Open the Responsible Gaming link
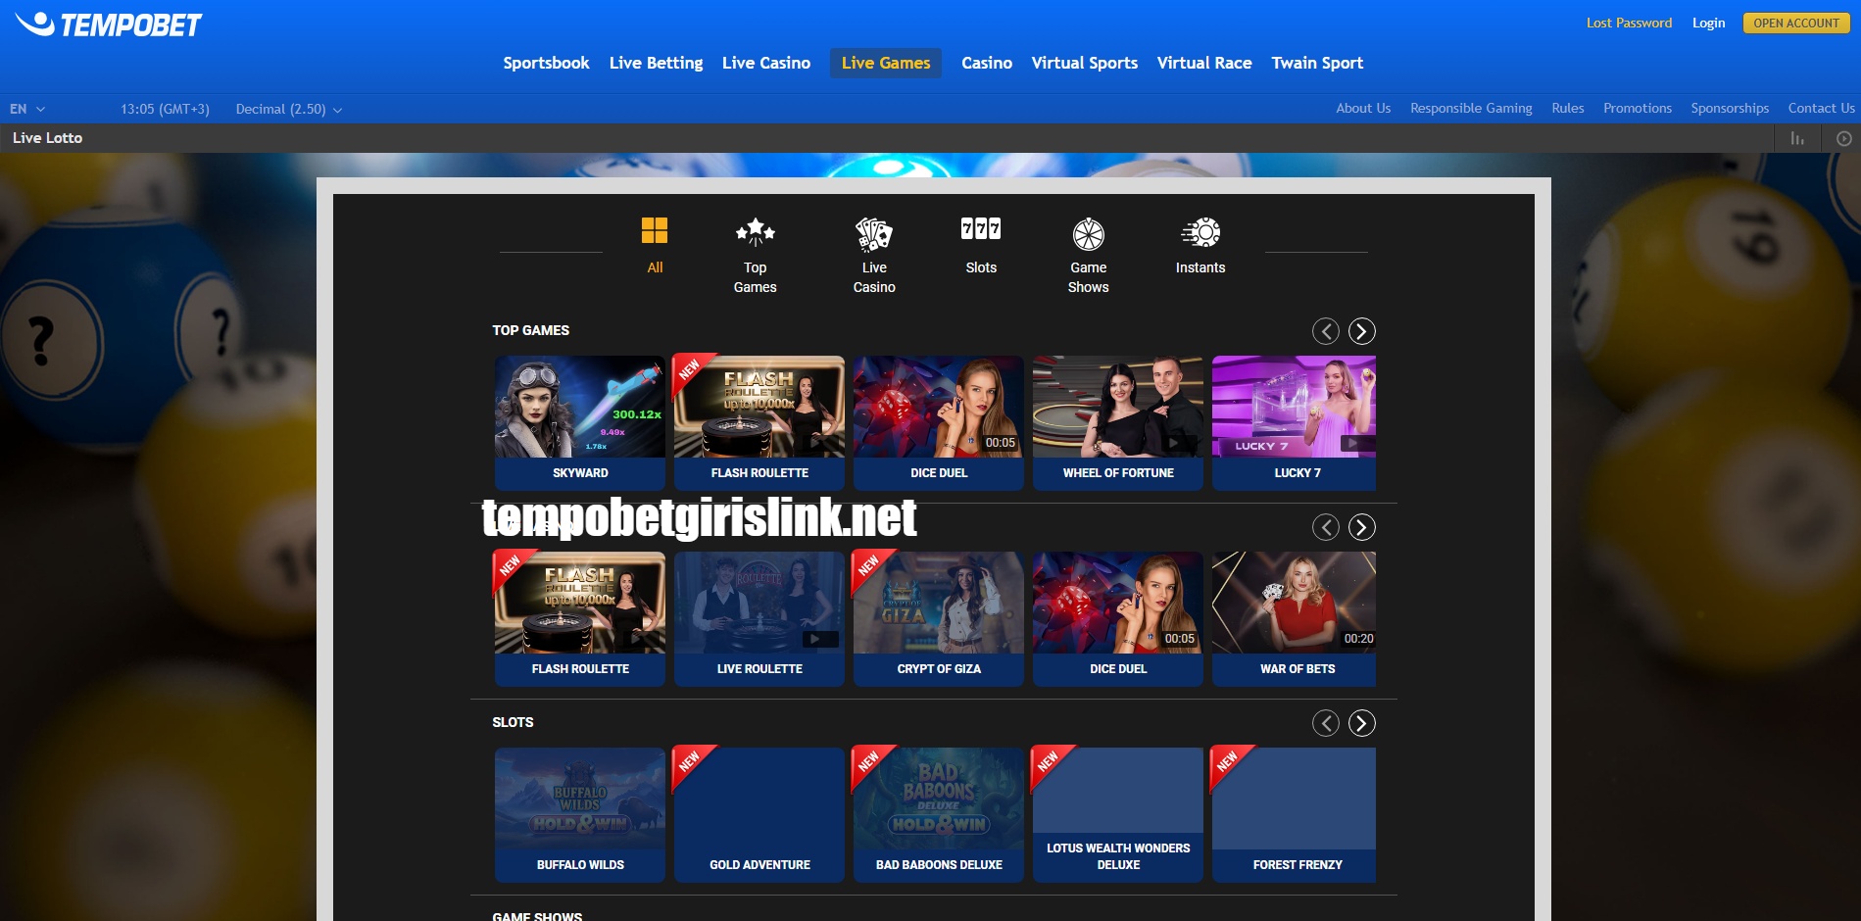Image resolution: width=1861 pixels, height=921 pixels. pyautogui.click(x=1471, y=108)
